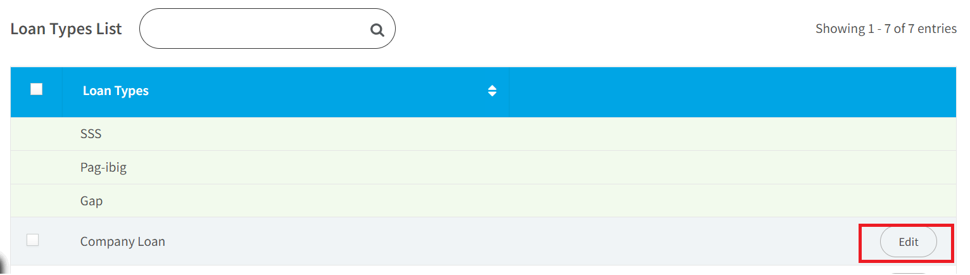The height and width of the screenshot is (275, 970).
Task: Click the blank action cell in the SSS row
Action: pyautogui.click(x=733, y=134)
